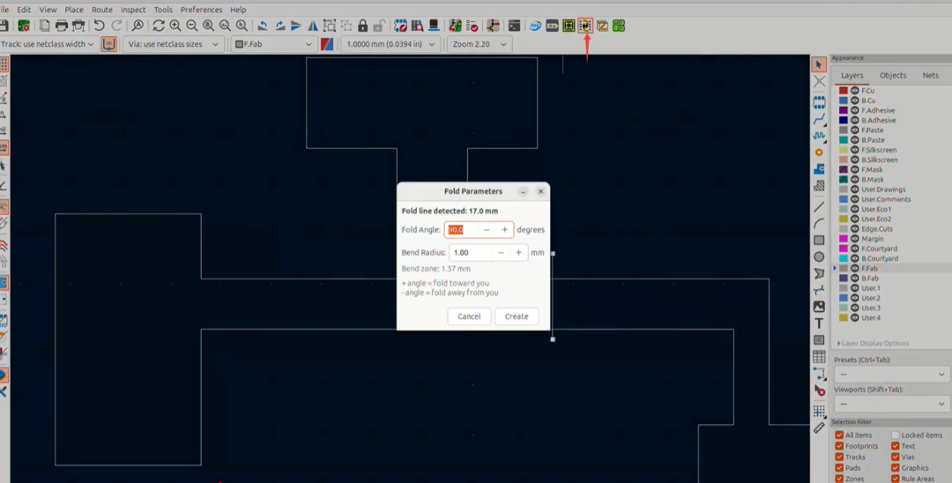Screen dimensions: 952x483
Task: Open the Viewports dropdown
Action: (x=891, y=404)
